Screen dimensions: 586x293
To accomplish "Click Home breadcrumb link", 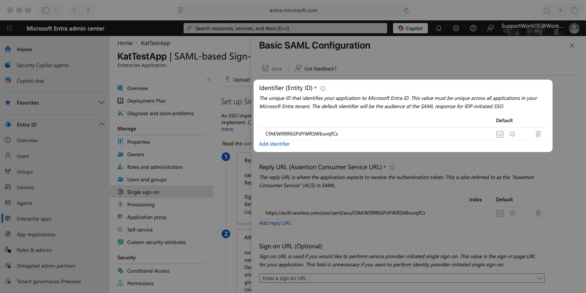I will 125,43.
